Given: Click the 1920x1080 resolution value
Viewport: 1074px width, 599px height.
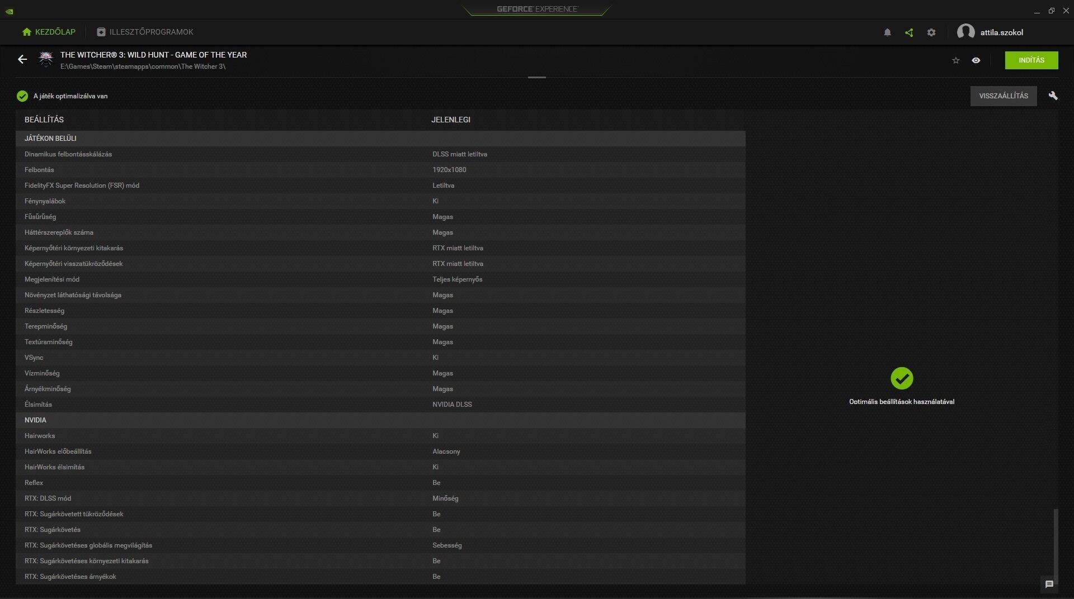Looking at the screenshot, I should [449, 170].
